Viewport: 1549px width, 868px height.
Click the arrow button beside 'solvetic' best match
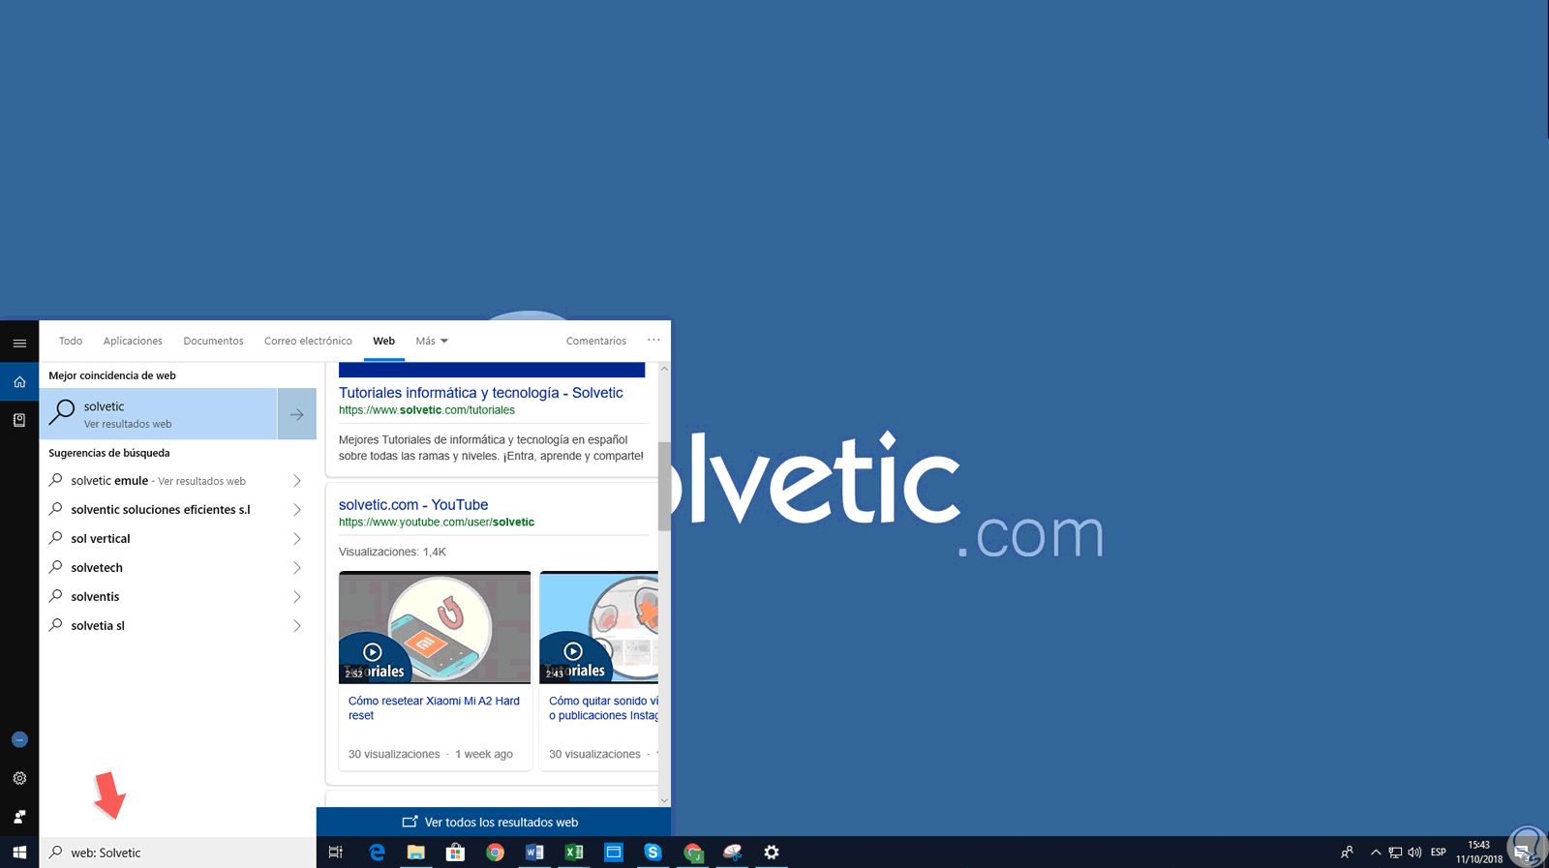(x=297, y=414)
